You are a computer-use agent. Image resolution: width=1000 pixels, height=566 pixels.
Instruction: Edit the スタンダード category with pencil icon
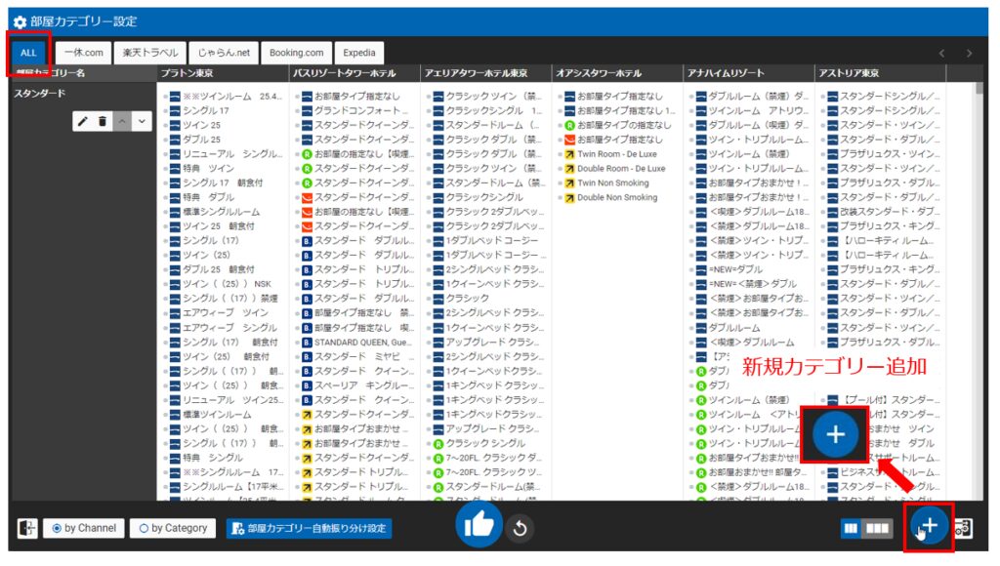pos(83,121)
